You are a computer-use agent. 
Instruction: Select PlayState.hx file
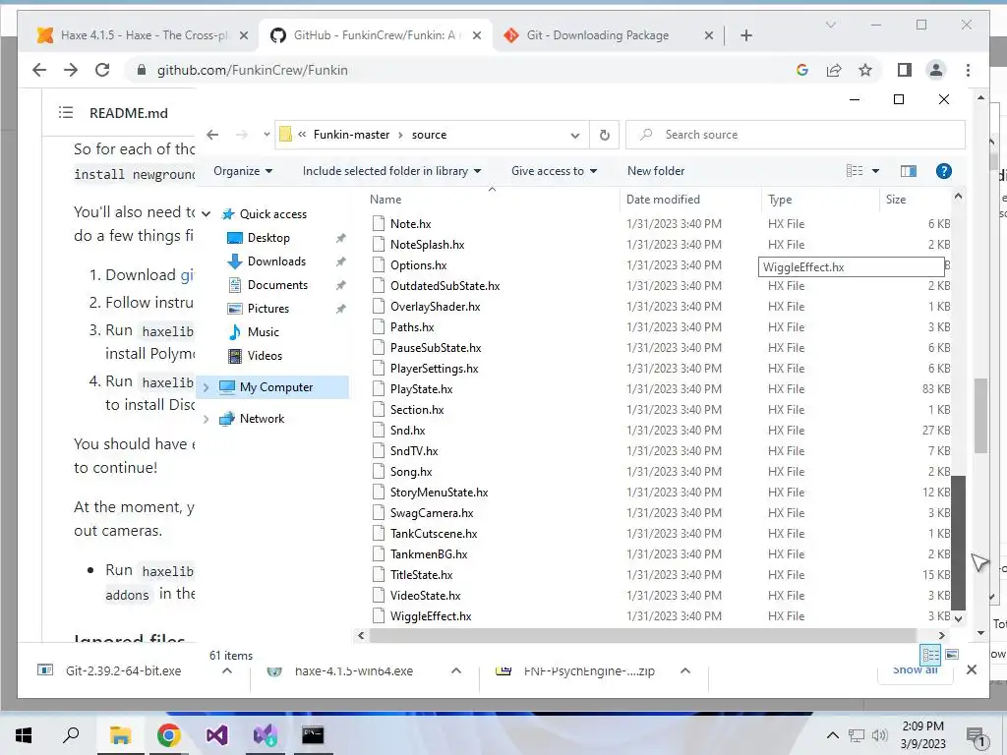pyautogui.click(x=421, y=389)
